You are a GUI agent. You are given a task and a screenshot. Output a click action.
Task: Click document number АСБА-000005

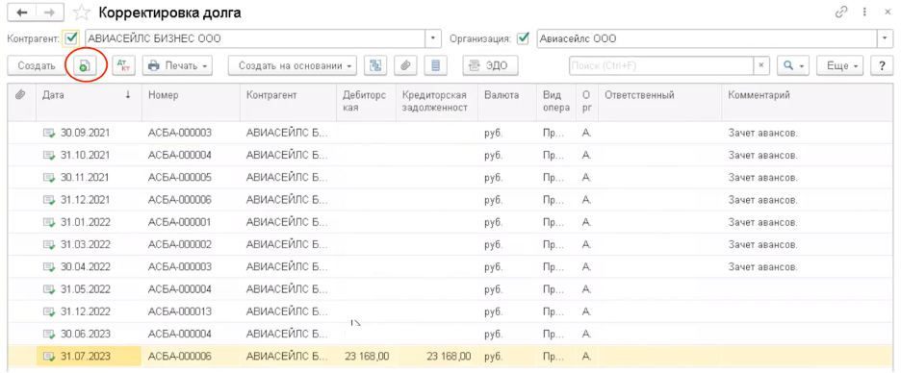[180, 178]
